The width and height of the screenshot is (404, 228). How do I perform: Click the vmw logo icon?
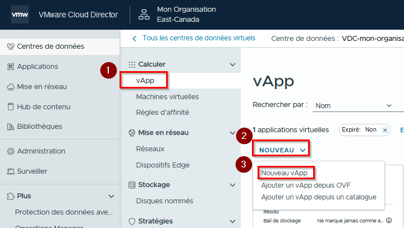pos(20,15)
